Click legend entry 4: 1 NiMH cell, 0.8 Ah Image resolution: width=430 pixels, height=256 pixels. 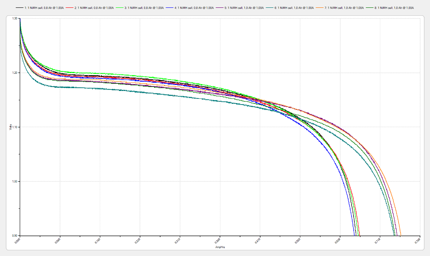pyautogui.click(x=194, y=8)
